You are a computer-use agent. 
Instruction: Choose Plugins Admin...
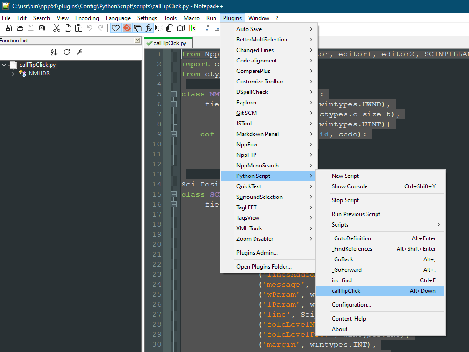click(x=268, y=253)
